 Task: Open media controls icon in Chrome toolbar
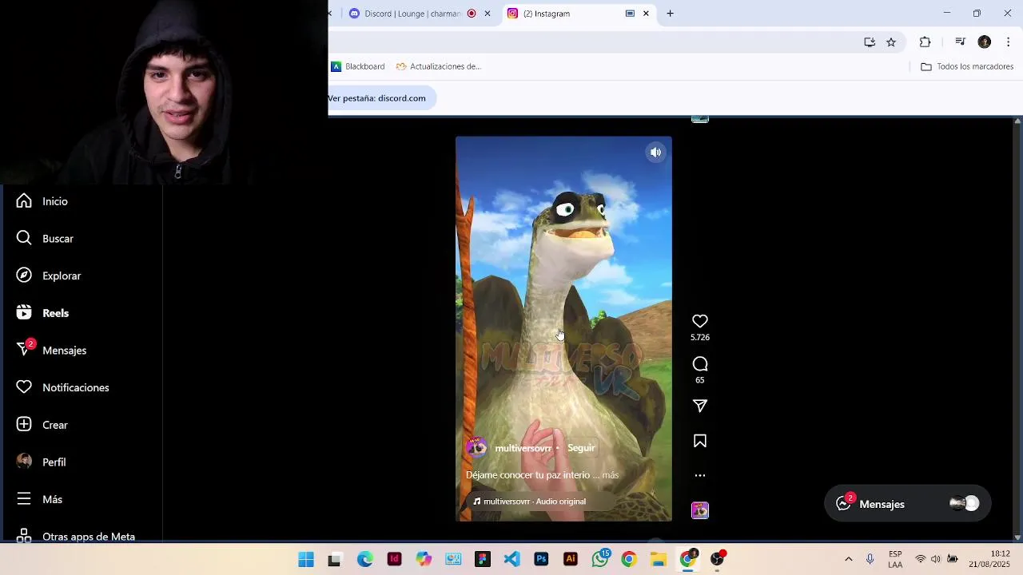(x=961, y=42)
